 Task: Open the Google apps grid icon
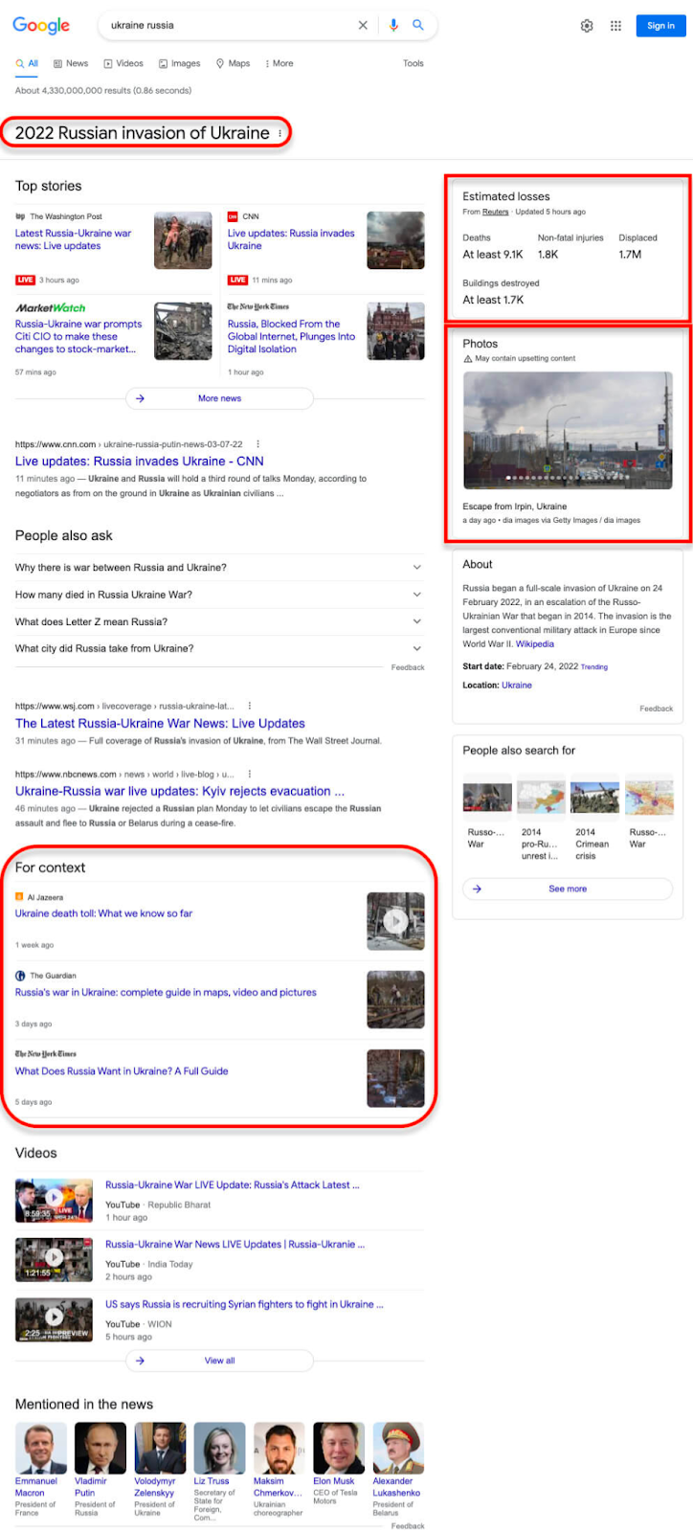615,26
